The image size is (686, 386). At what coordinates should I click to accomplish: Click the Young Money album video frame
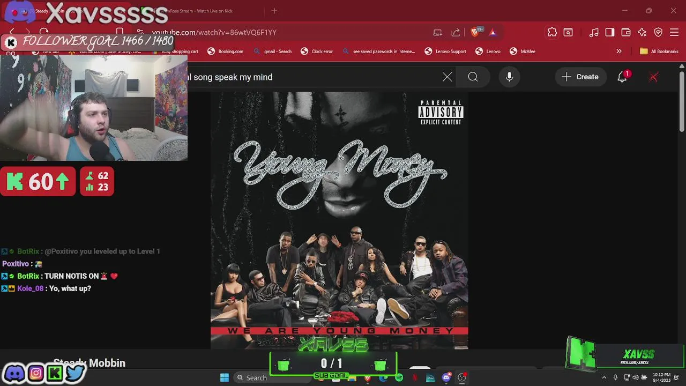click(x=339, y=220)
